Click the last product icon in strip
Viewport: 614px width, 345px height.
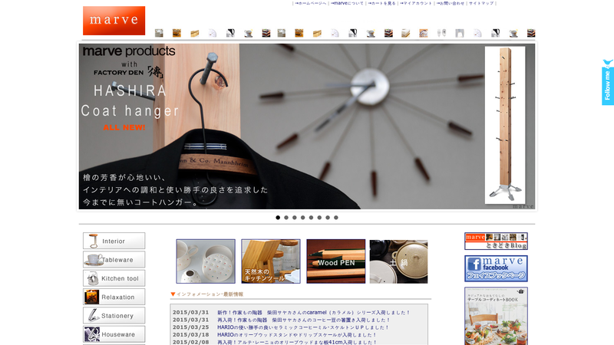point(531,33)
